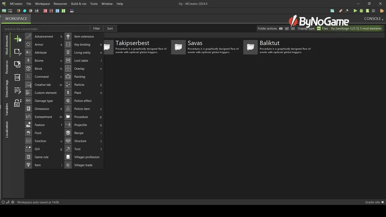Choose Enchantment from the new element list
The image size is (386, 217).
point(44,117)
